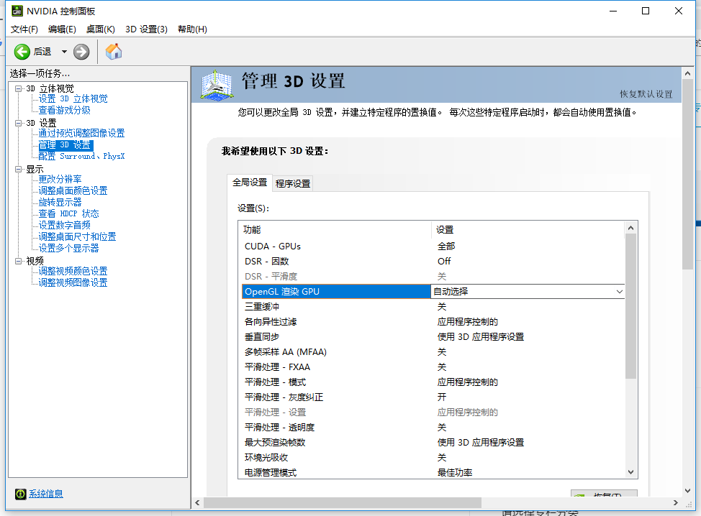This screenshot has height=516, width=701.
Task: Select the 平滑处理 - FXAA row
Action: [433, 367]
